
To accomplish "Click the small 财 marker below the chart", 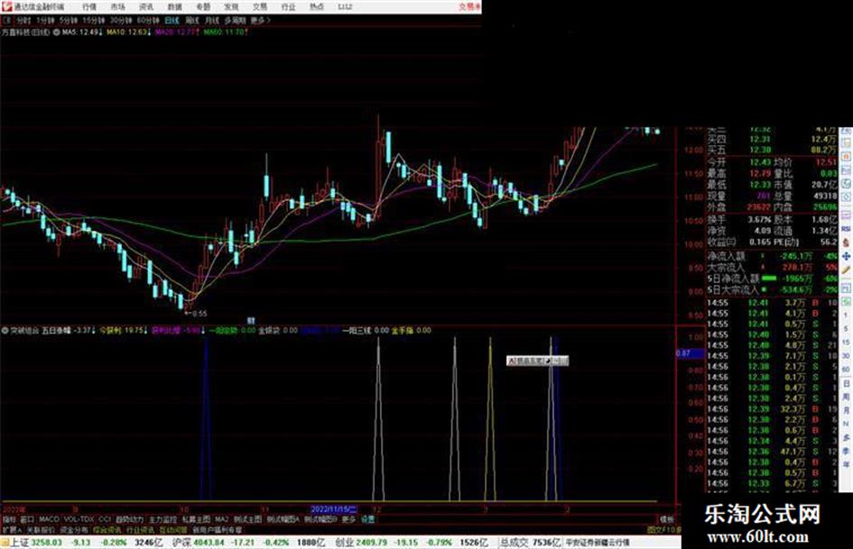I will [251, 320].
